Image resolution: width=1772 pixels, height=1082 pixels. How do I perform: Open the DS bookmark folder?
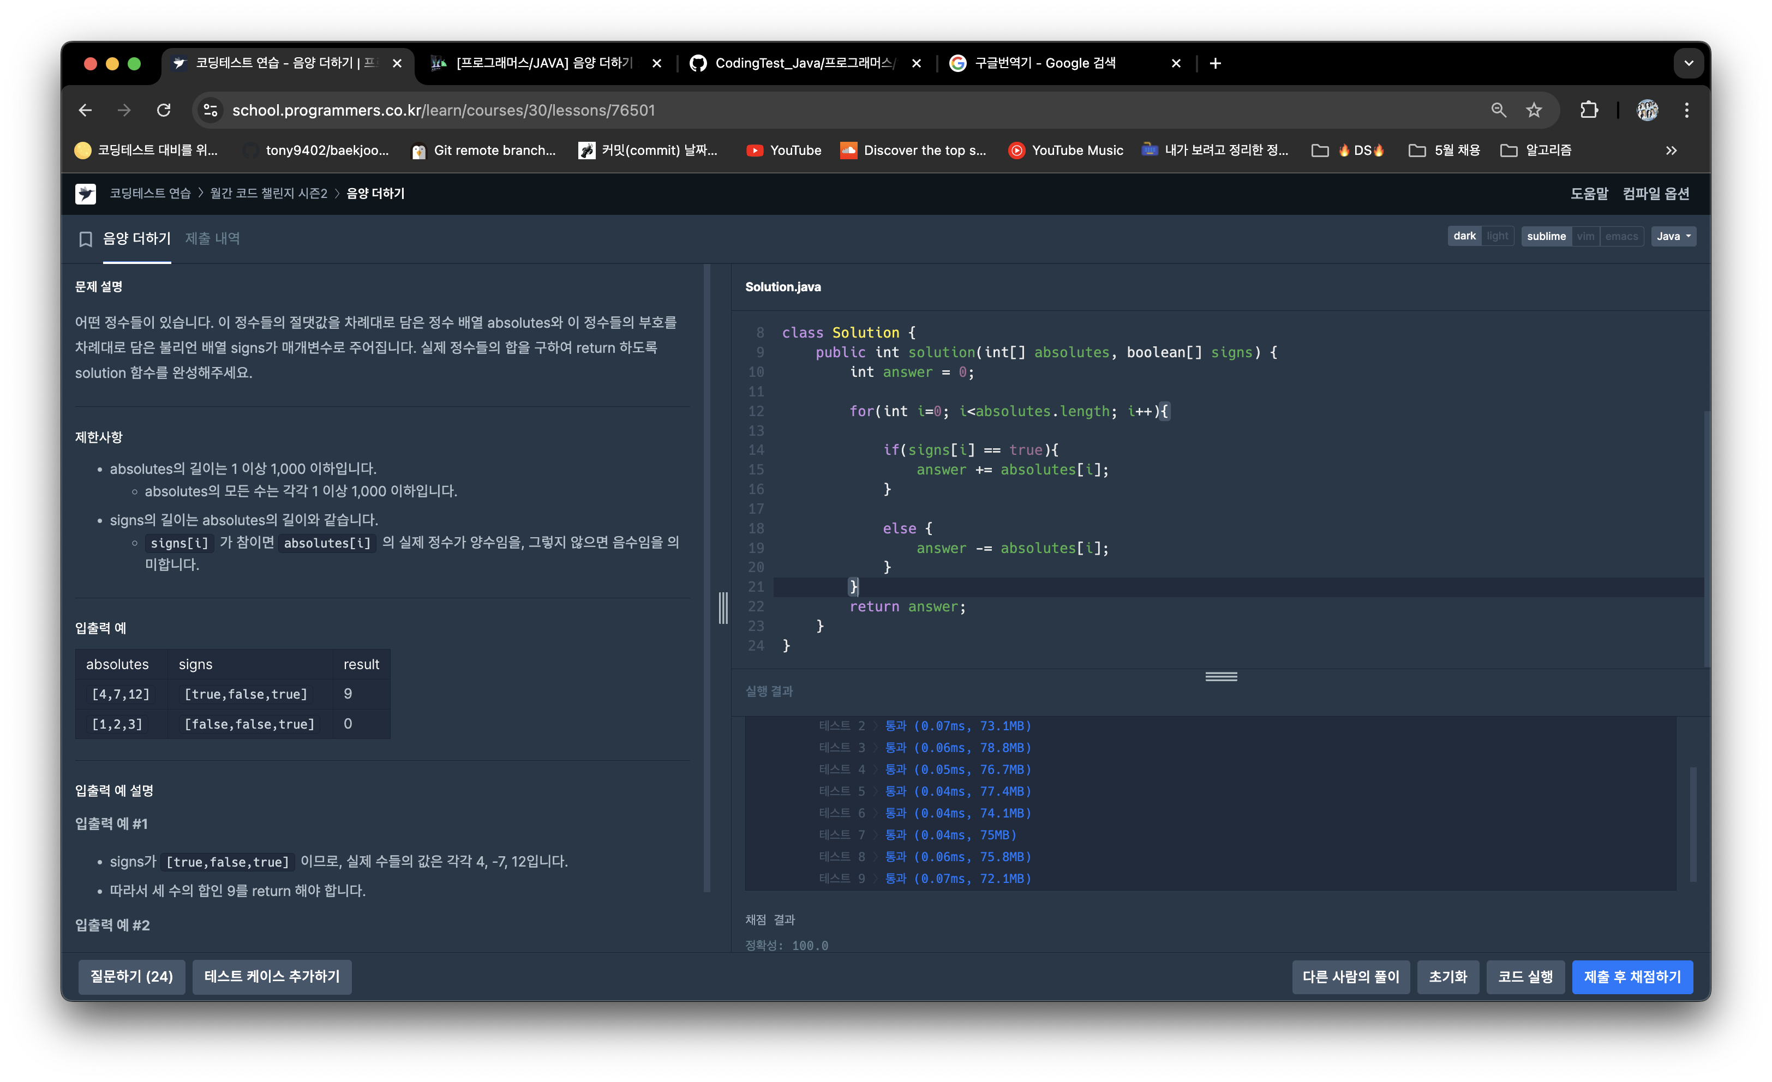point(1349,151)
